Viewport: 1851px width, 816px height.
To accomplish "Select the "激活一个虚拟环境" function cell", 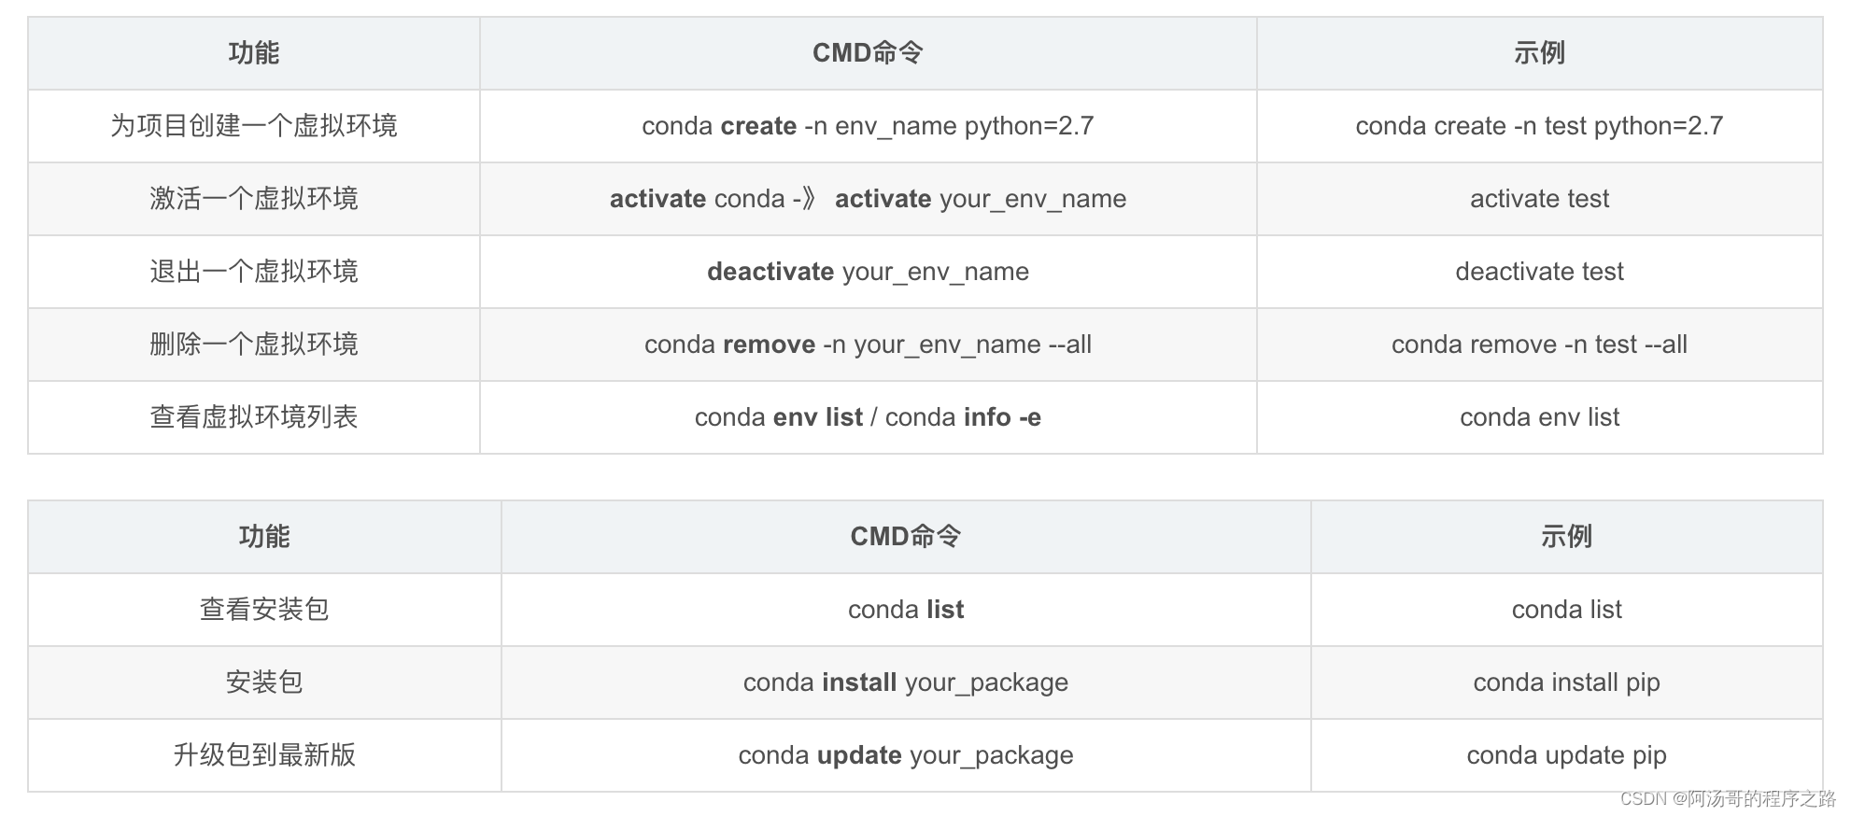I will coord(254,199).
